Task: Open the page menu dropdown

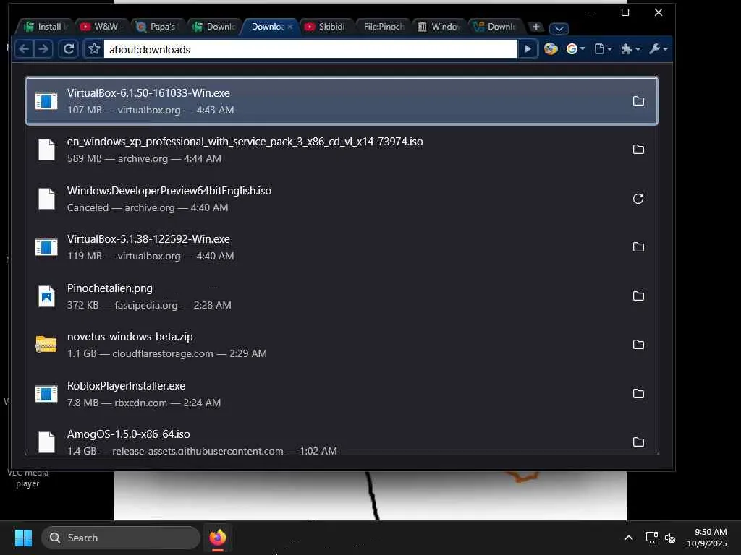Action: (x=603, y=49)
